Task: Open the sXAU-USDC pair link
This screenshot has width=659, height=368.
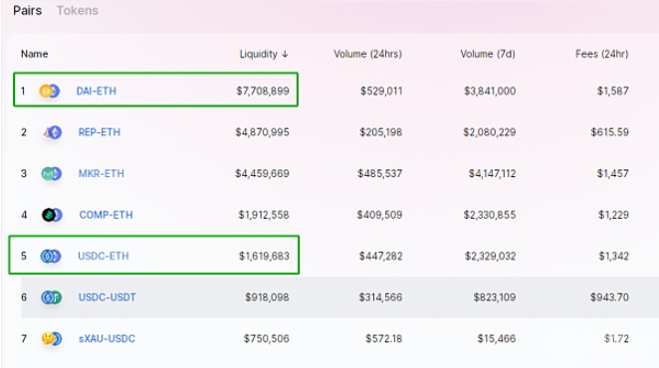Action: click(107, 338)
